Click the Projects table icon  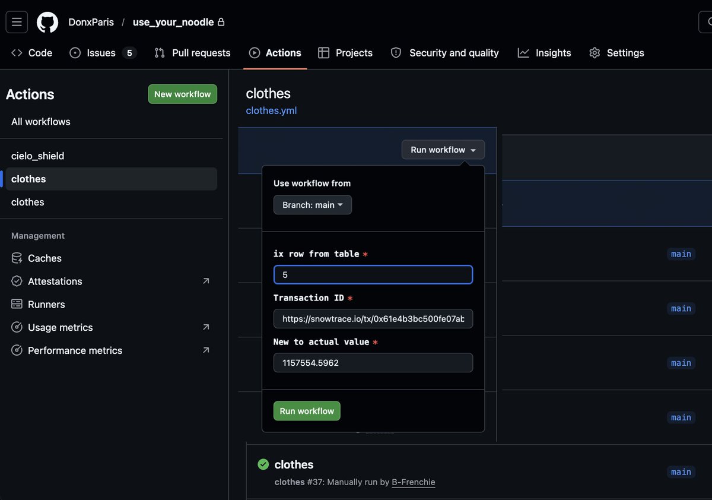323,53
